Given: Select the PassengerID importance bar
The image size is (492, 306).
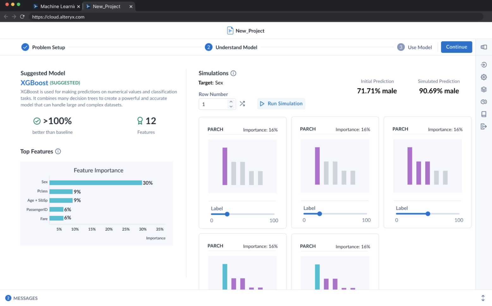Looking at the screenshot, I should tap(57, 209).
